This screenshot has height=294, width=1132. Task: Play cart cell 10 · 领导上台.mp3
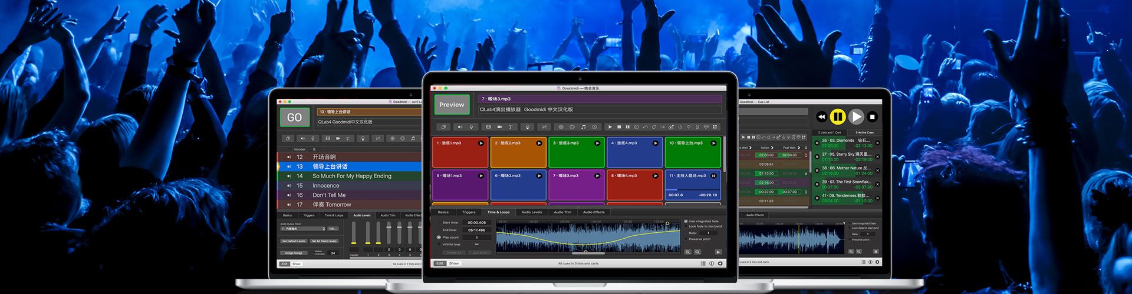point(713,143)
